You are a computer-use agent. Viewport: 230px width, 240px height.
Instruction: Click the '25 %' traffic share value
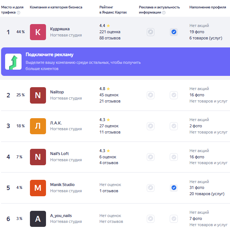pyautogui.click(x=20, y=95)
